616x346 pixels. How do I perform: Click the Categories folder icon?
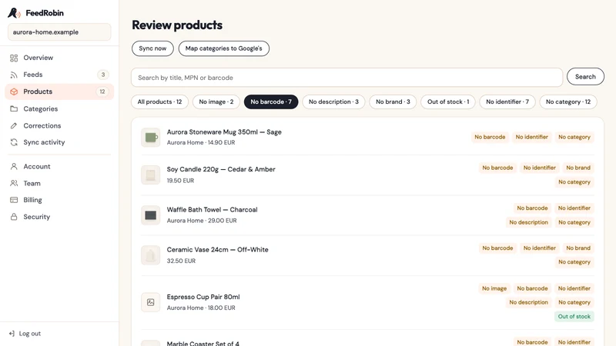click(x=14, y=109)
